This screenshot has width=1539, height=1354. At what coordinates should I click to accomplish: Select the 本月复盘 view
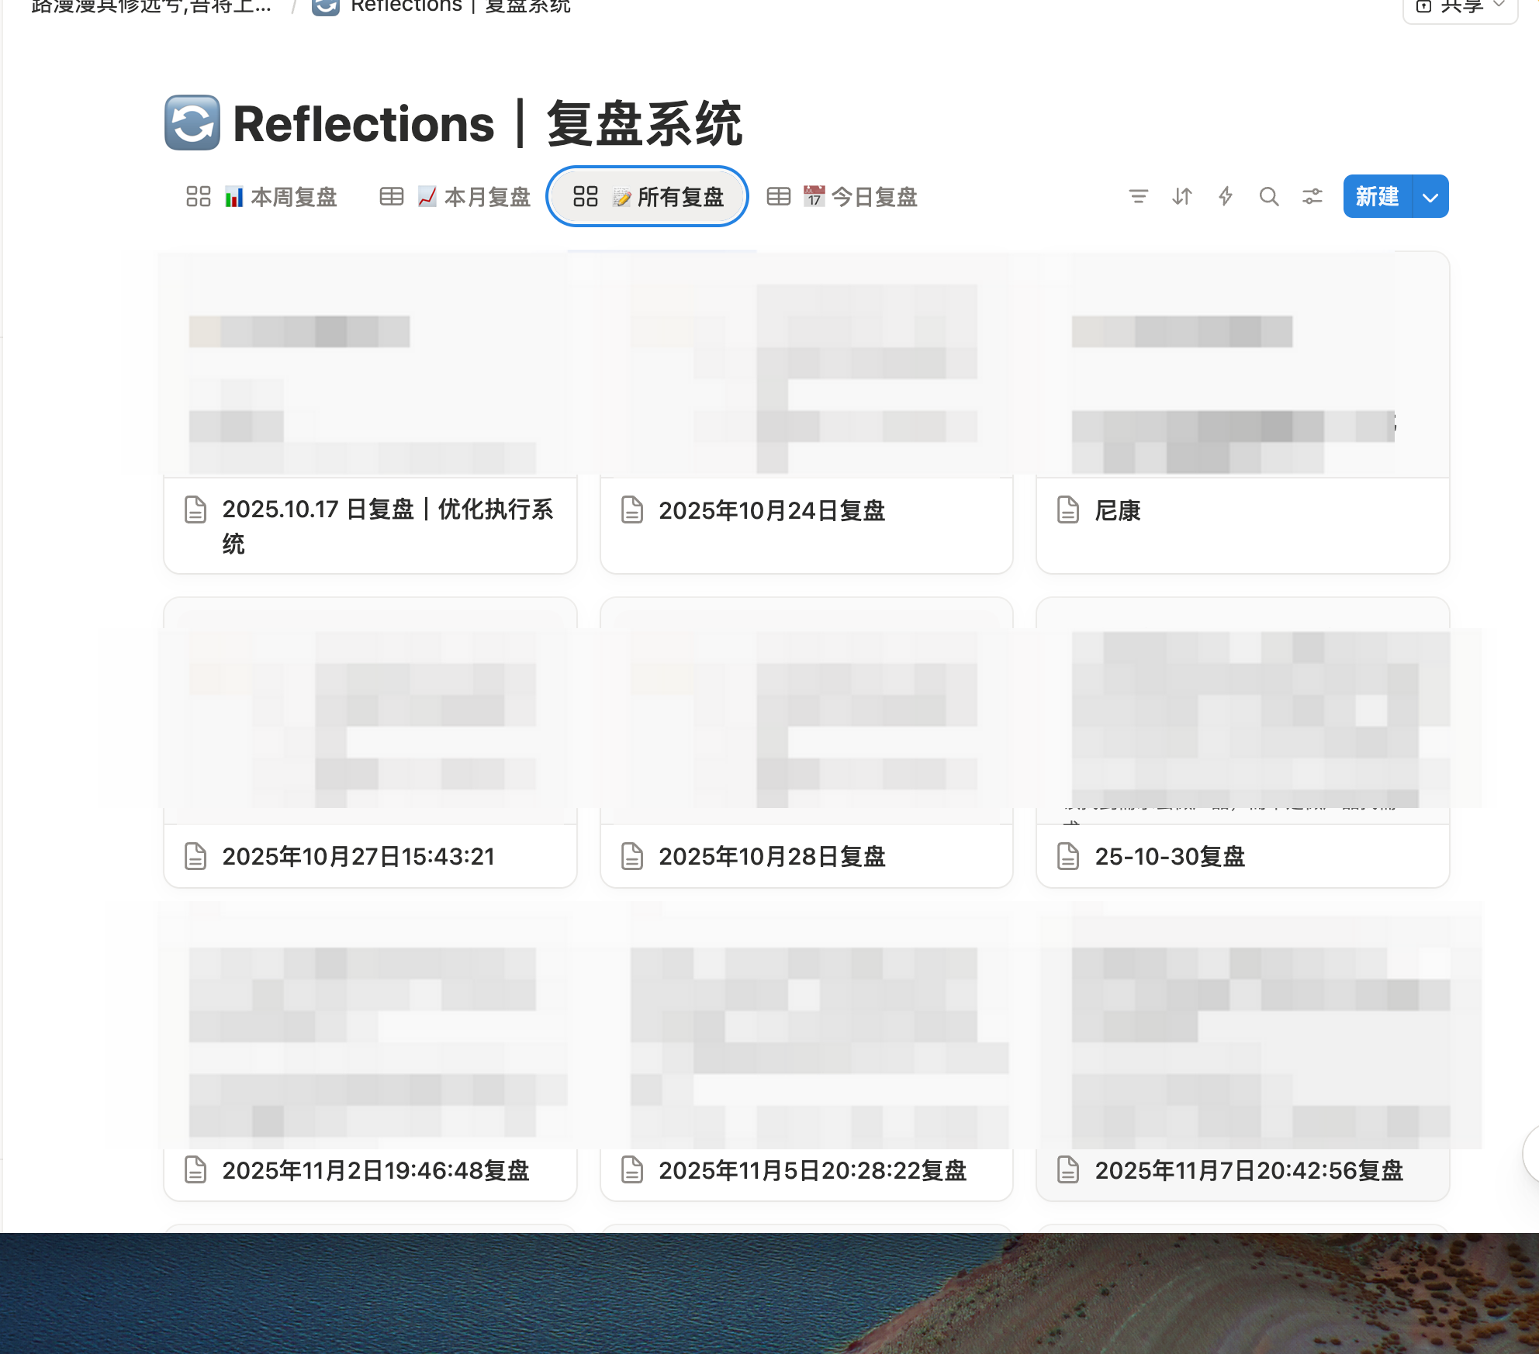coord(489,197)
